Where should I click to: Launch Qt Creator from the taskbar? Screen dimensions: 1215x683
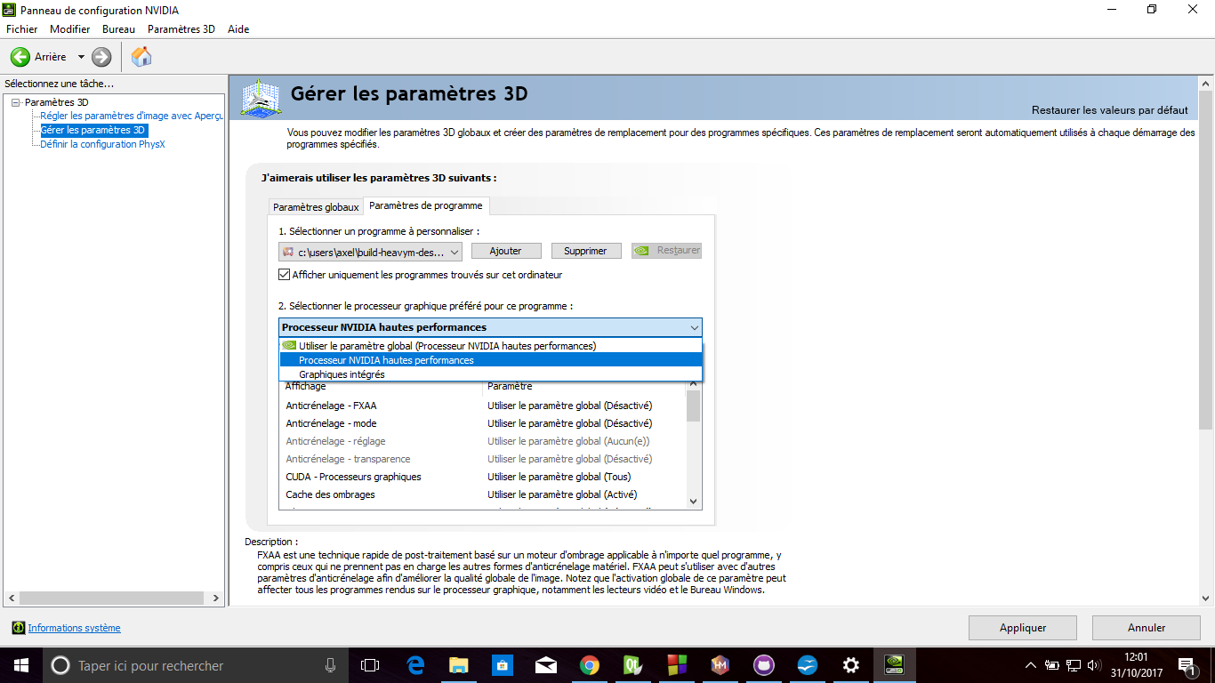tap(633, 664)
